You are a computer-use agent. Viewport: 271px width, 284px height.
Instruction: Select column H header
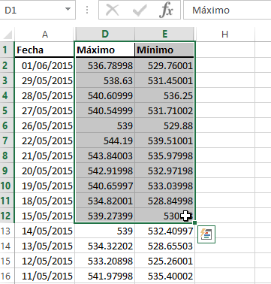224,35
